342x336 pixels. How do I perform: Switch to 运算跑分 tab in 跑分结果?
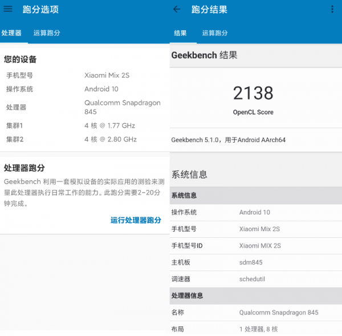point(215,33)
